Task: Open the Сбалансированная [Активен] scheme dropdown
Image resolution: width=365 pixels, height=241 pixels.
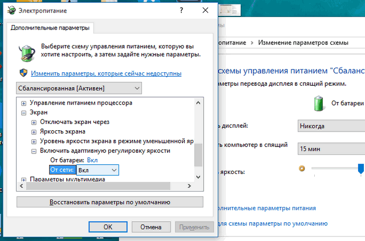Action: (79, 88)
